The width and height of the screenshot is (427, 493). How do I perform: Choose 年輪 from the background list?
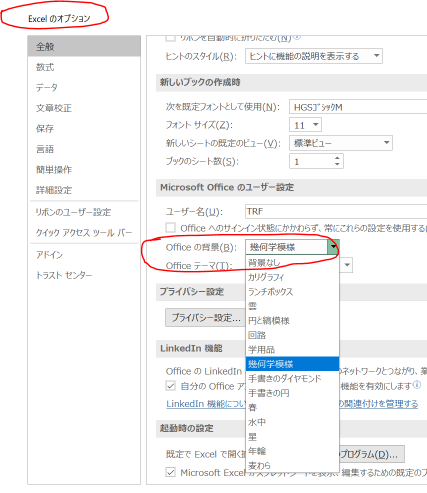tap(292, 451)
